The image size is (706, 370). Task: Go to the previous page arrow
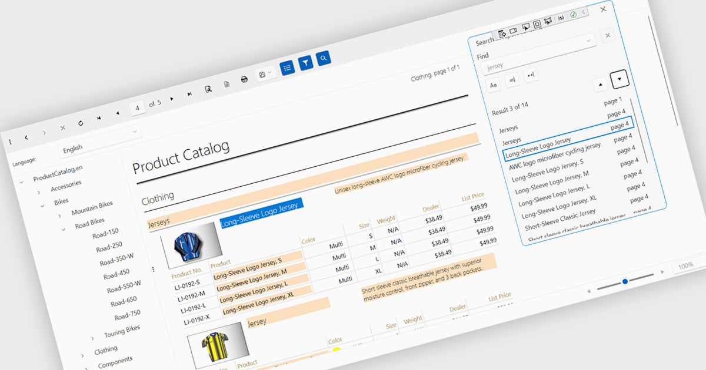pyautogui.click(x=117, y=113)
